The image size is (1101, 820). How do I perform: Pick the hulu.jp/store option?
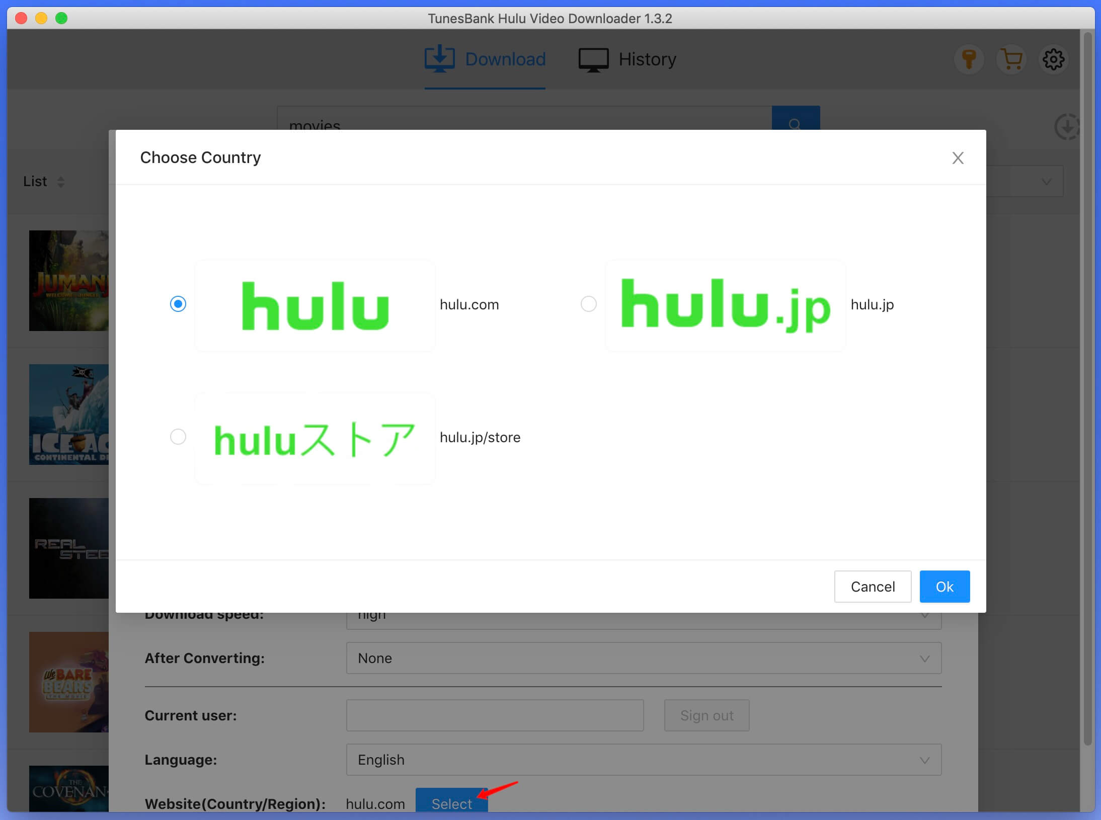click(177, 437)
